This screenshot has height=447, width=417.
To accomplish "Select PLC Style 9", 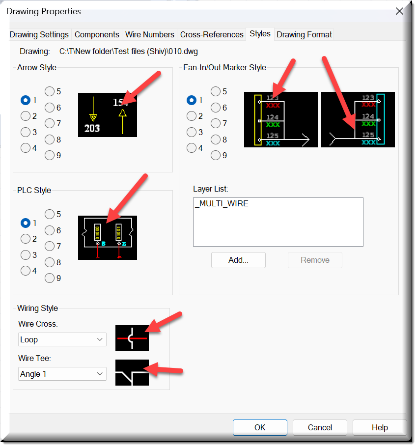I will pos(50,278).
